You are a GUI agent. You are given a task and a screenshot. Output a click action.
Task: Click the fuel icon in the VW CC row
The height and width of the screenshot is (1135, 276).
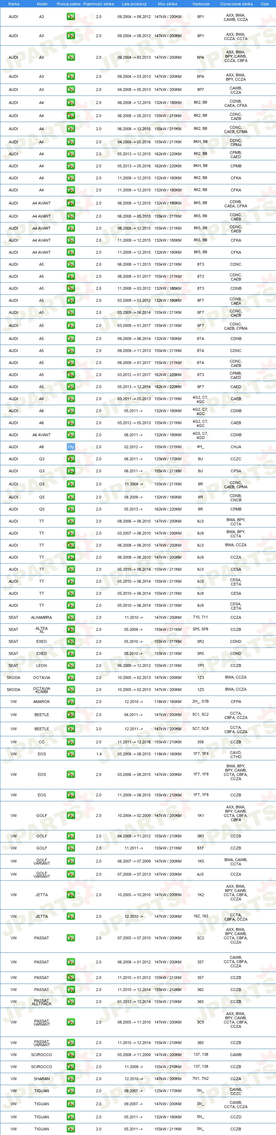[71, 742]
